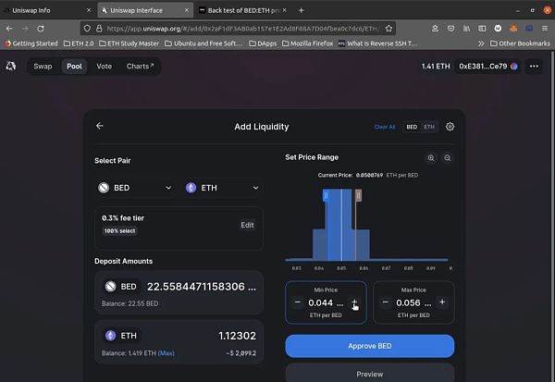
Task: Select ETH in the token toggle
Action: [x=429, y=127]
